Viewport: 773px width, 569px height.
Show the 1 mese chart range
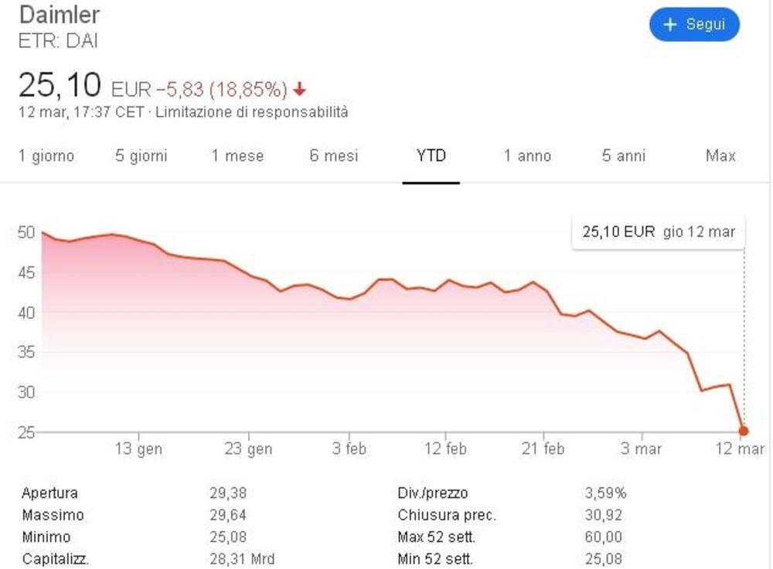[x=237, y=156]
